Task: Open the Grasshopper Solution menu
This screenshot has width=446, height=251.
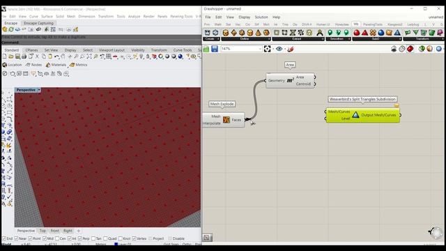Action: (x=261, y=17)
